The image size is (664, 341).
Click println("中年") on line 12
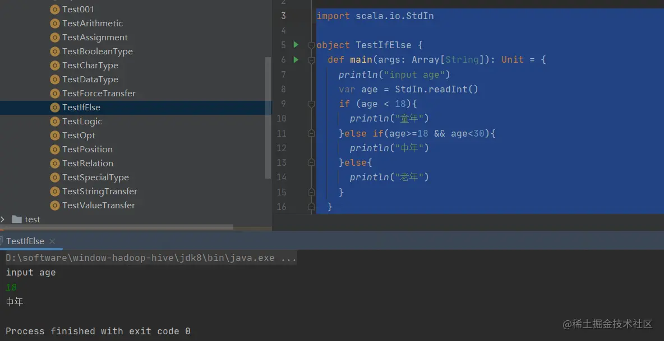[x=389, y=148]
